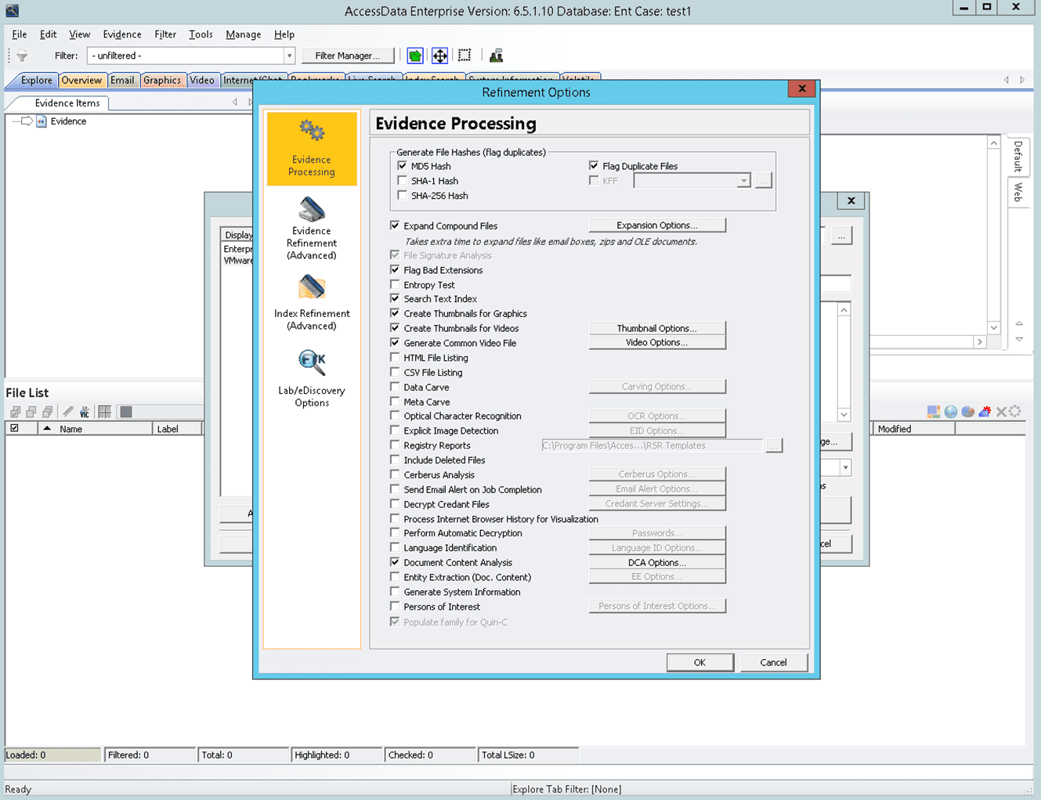Click the Evidence Items vertical scrollbar down arrow

tap(993, 328)
